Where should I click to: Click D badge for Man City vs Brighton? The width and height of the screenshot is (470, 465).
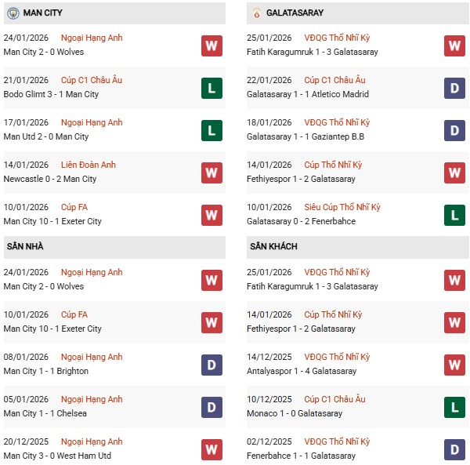pos(211,365)
